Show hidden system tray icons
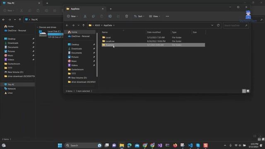Viewport: 265px width, 149px height. click(225, 145)
